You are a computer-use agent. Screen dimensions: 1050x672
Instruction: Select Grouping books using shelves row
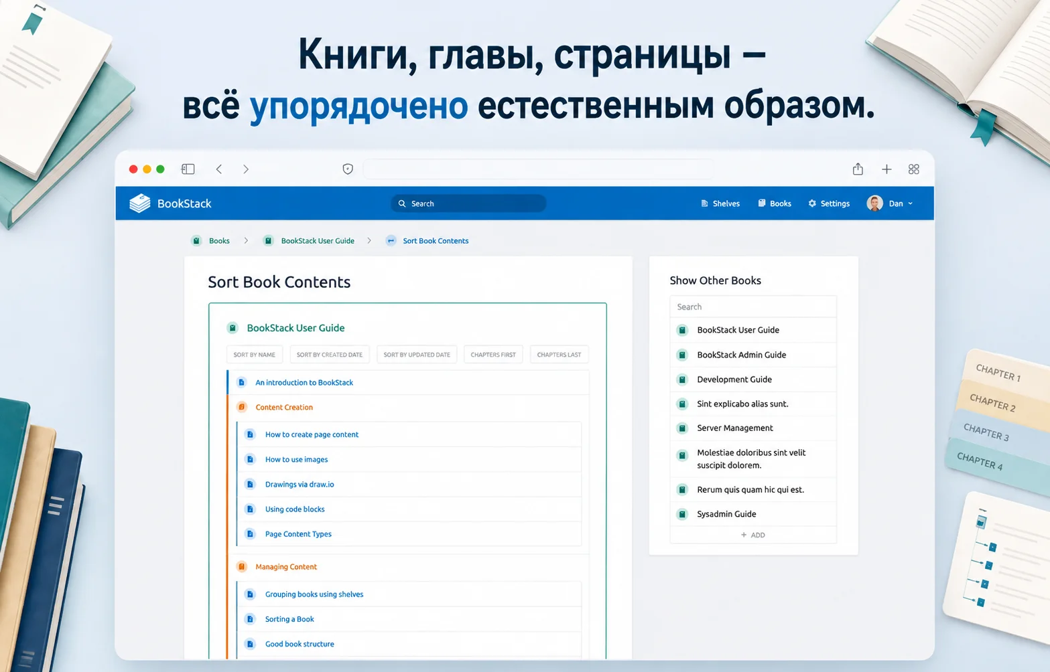click(x=409, y=594)
